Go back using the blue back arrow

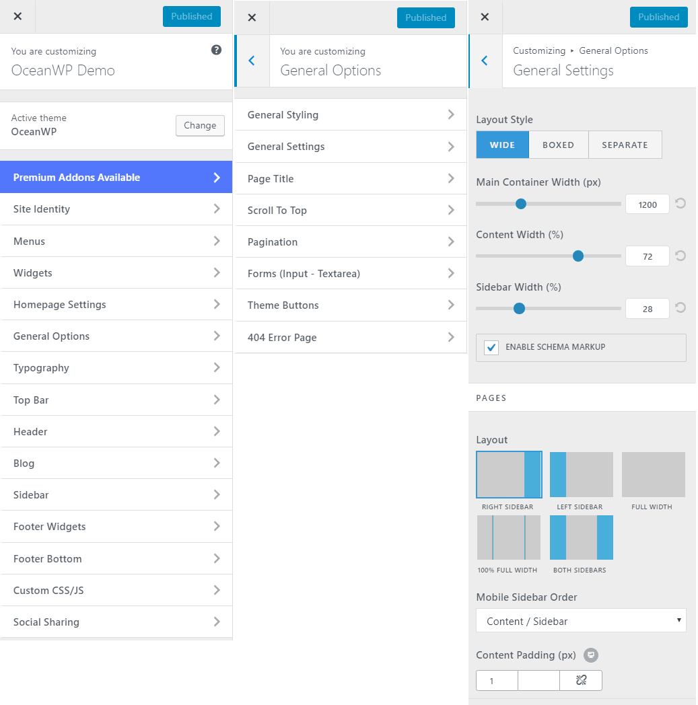pyautogui.click(x=484, y=60)
